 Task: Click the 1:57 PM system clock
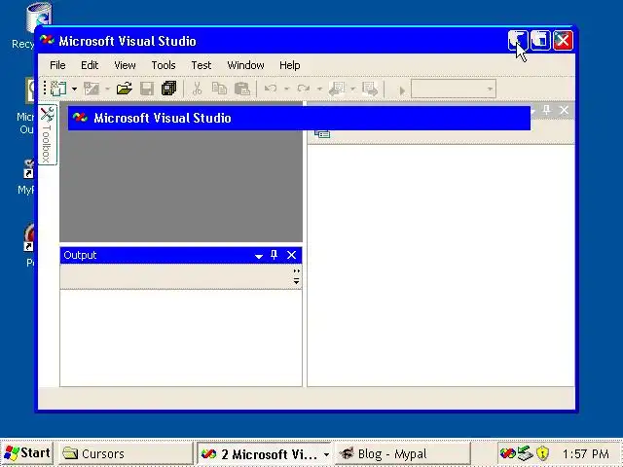point(586,453)
